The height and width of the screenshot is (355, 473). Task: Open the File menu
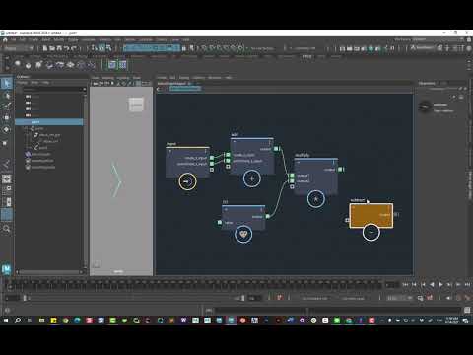pyautogui.click(x=14, y=39)
